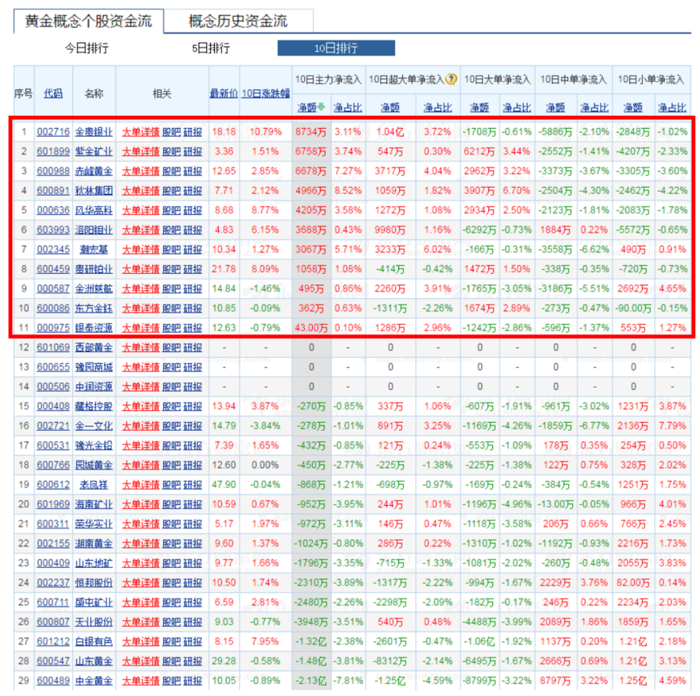Sort by 净额 under 10日中单净流入
Screen dimensions: 700x696
click(x=555, y=107)
